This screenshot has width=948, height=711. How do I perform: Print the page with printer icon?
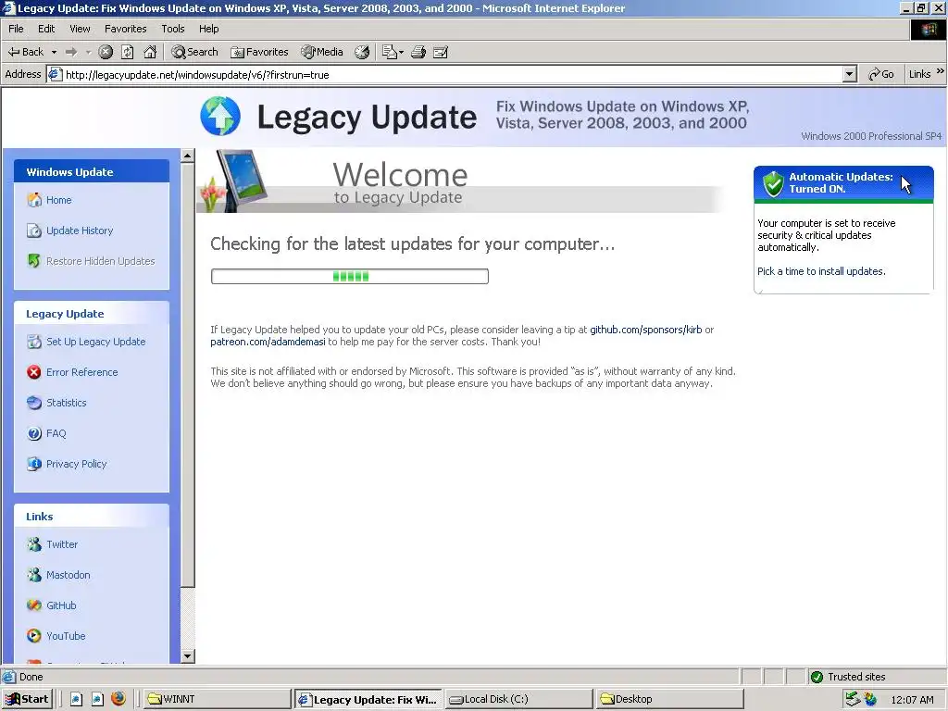[x=418, y=52]
